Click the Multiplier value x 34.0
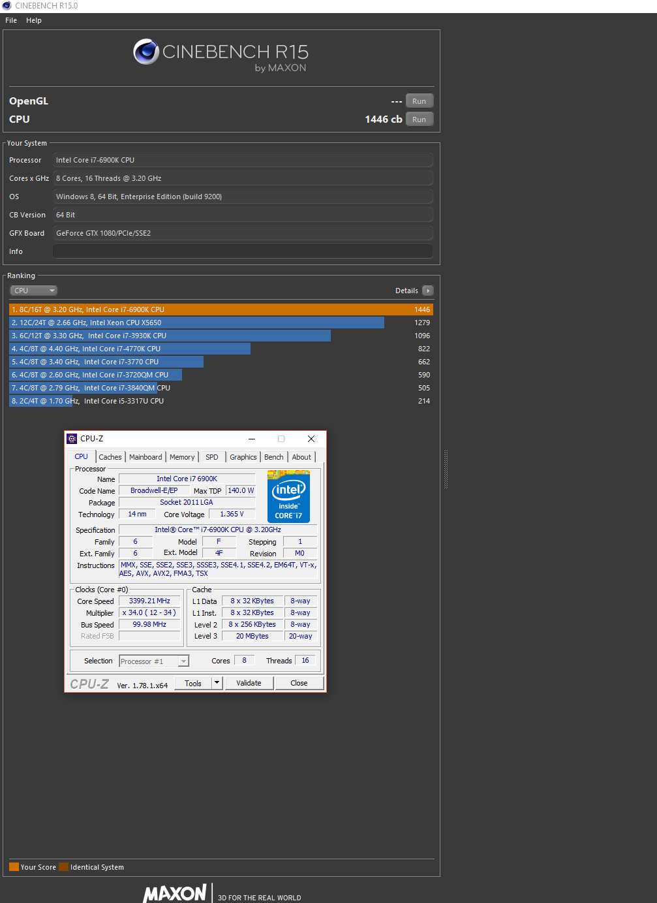 149,612
